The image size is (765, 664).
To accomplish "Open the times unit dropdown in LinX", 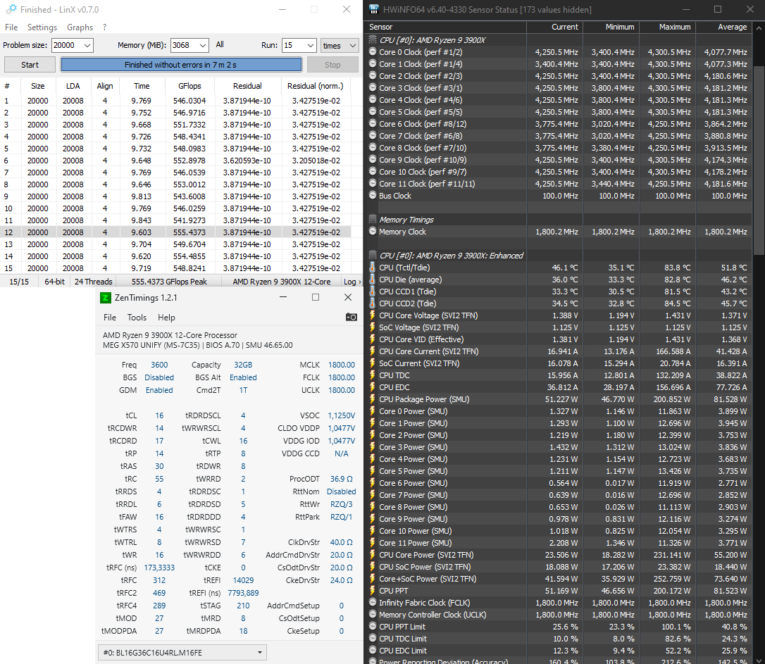I will coord(340,45).
